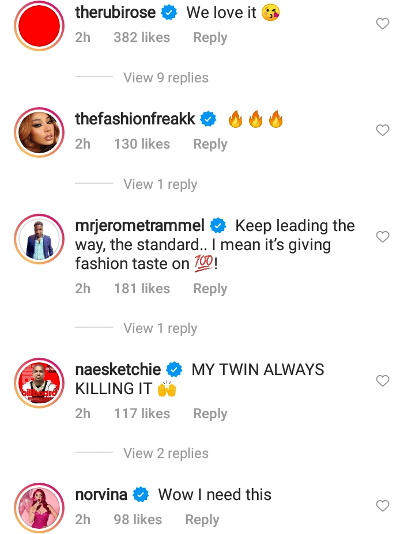
Task: Open thefashionfreakk's profile avatar
Action: (39, 132)
